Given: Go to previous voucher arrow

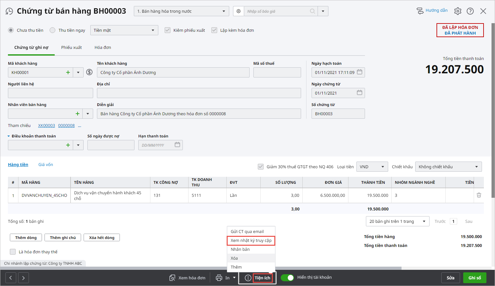Looking at the screenshot, I should click(x=10, y=278).
